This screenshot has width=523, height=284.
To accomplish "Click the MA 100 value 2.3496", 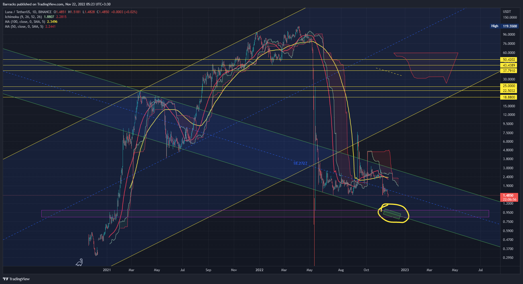I will 52,22.
